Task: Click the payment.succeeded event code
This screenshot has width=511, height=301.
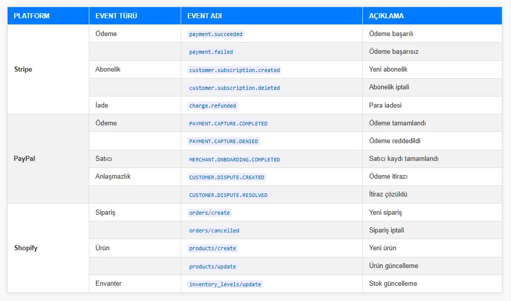Action: 216,34
